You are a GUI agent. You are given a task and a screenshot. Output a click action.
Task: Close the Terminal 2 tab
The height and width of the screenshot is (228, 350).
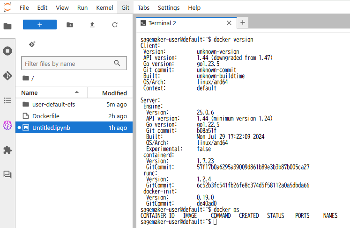coord(229,23)
